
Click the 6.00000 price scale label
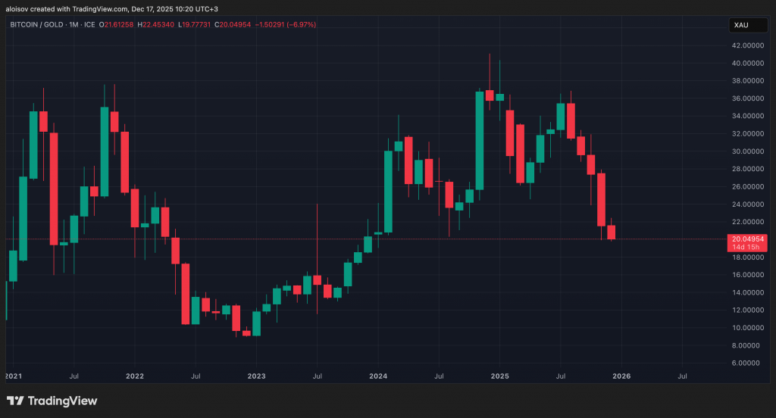click(x=747, y=363)
